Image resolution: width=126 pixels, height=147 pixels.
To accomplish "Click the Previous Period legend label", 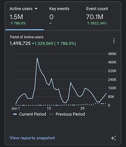I will pyautogui.click(x=70, y=114).
